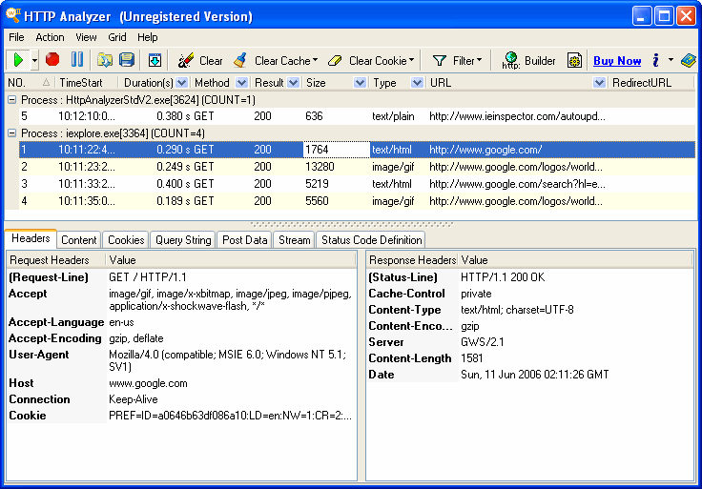Click the RedirectURL column header

click(x=651, y=83)
